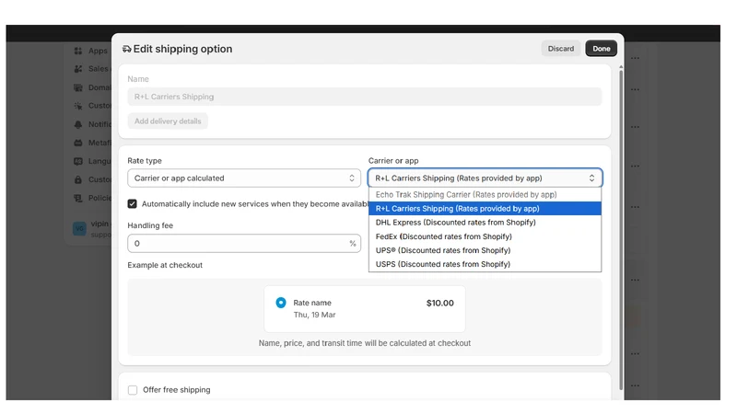Click the $10.00 example price
This screenshot has height=414, width=737.
[440, 304]
